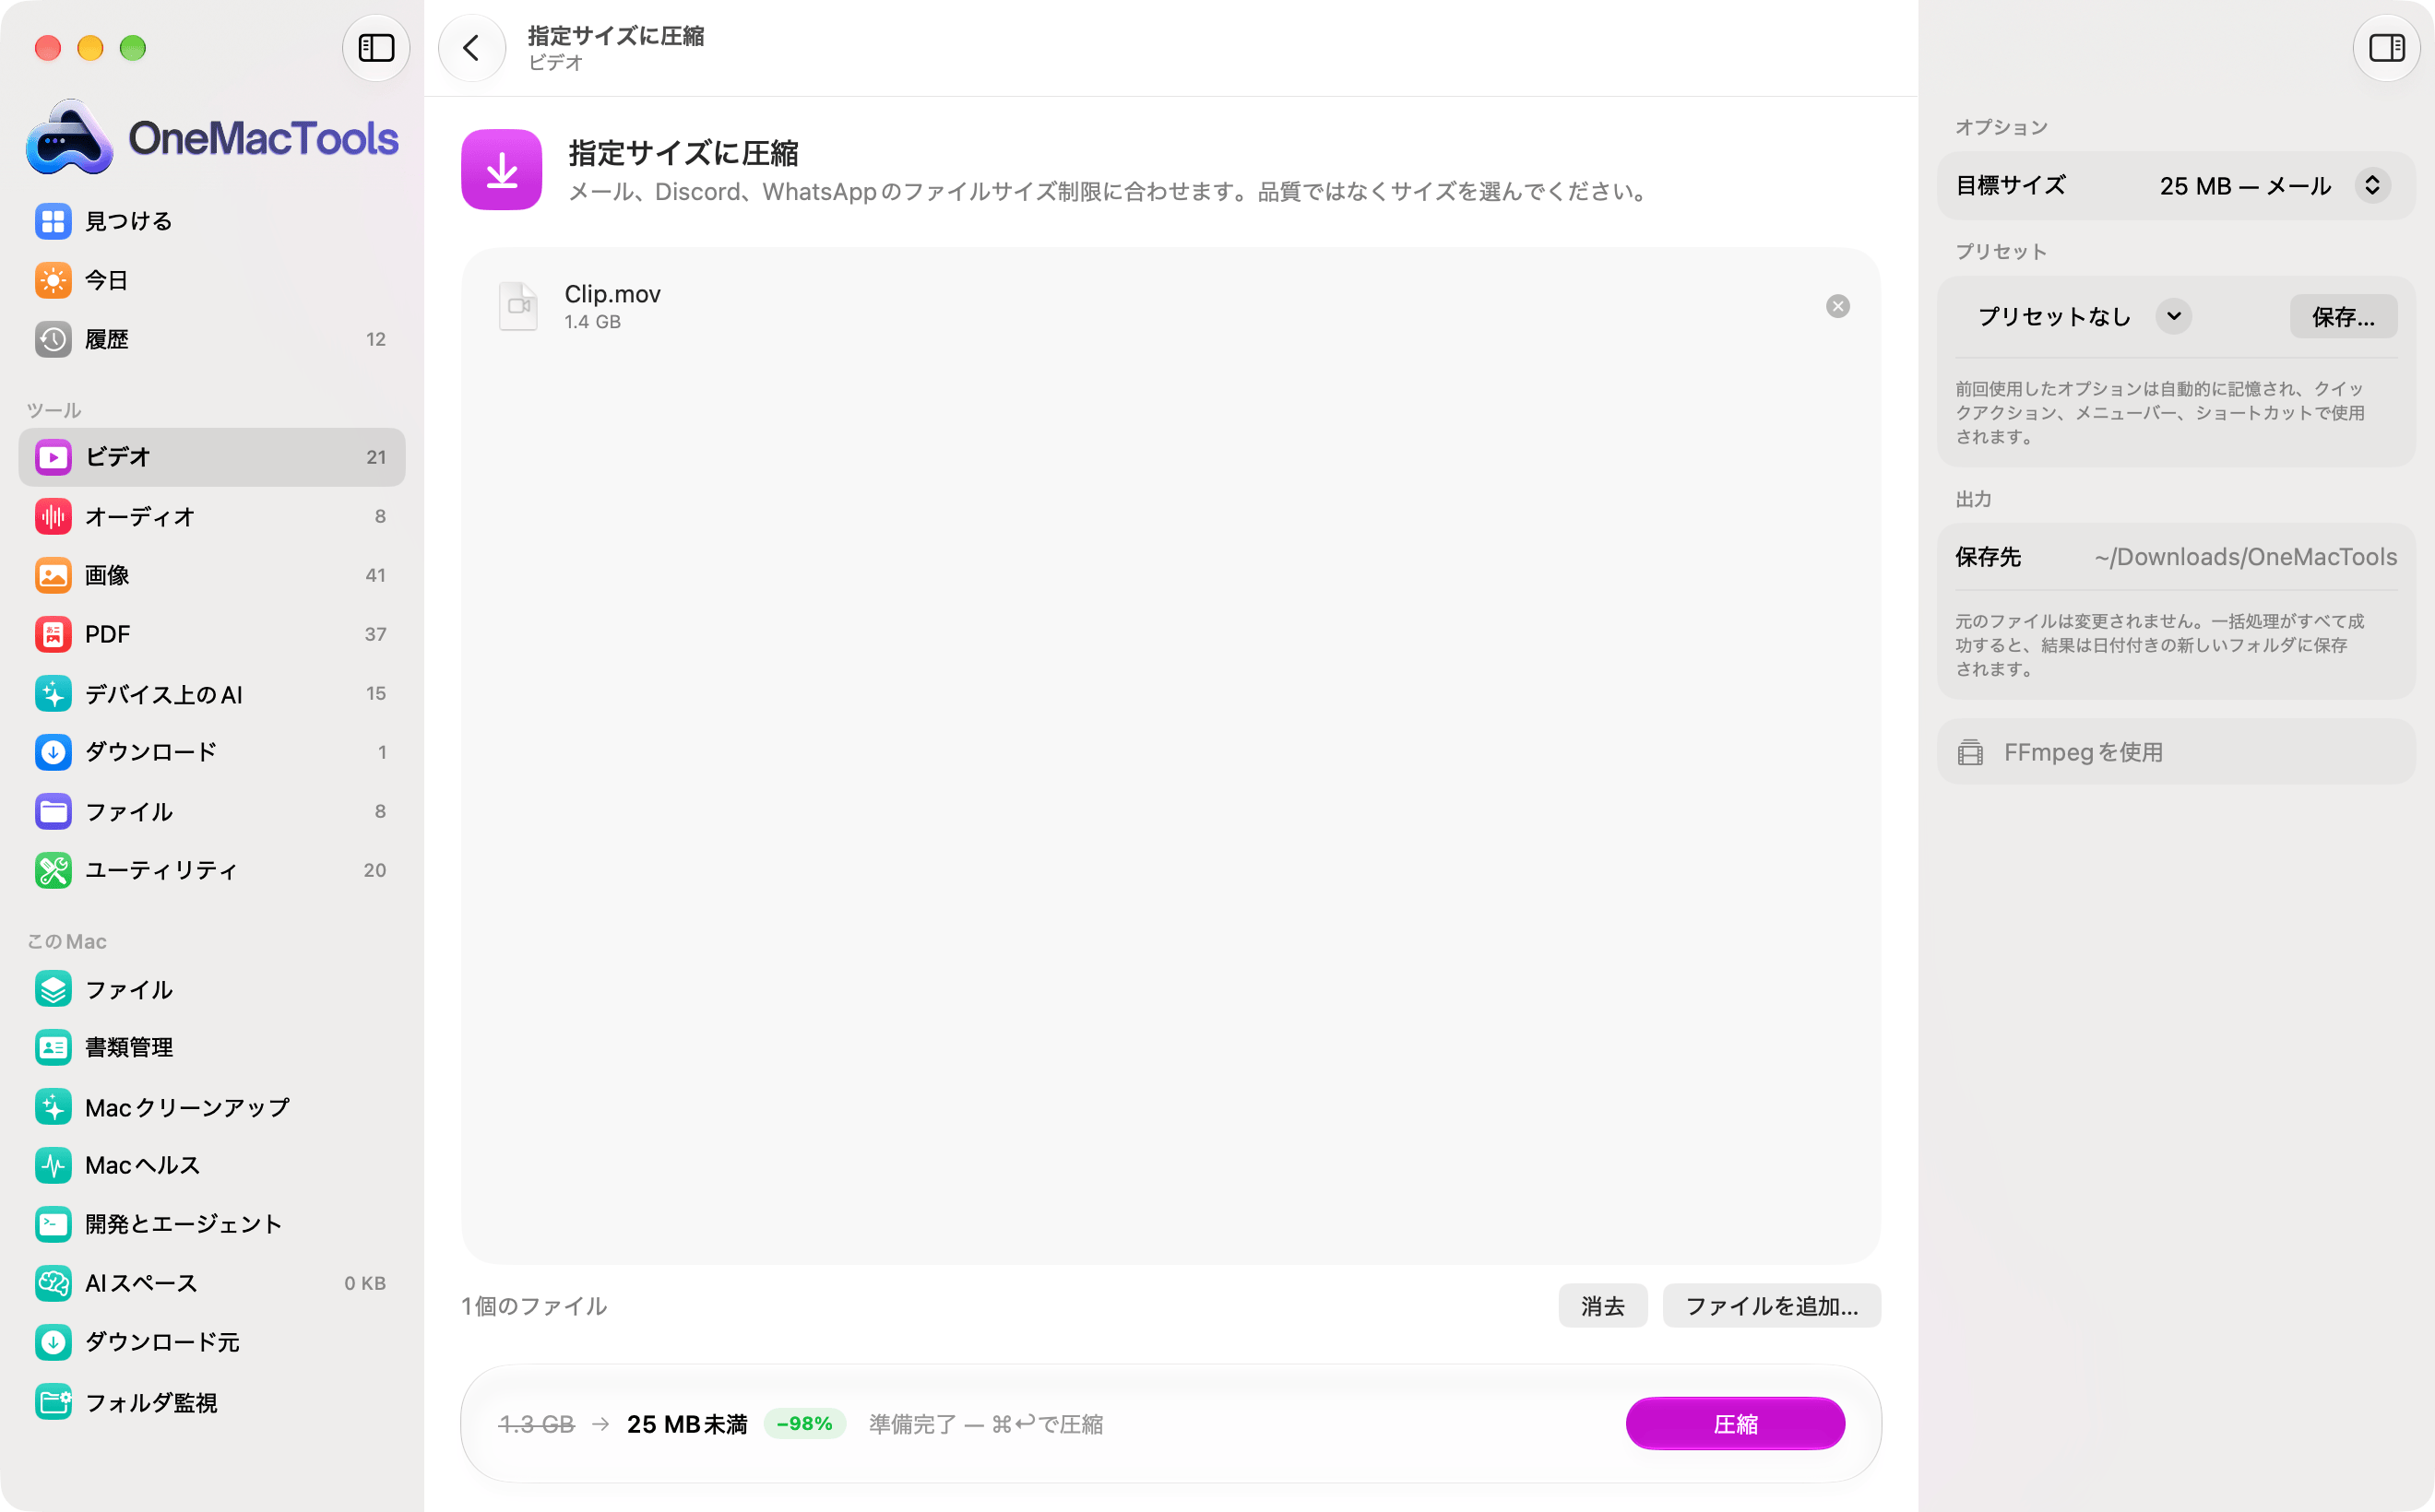Click the OneMacTools logo
Image resolution: width=2435 pixels, height=1512 pixels.
click(x=212, y=137)
